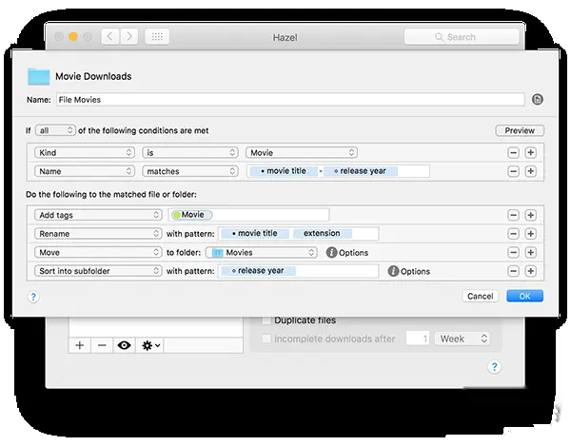Screen dimensions: 571x446
Task: Select the green Movie tag token
Action: coord(192,215)
